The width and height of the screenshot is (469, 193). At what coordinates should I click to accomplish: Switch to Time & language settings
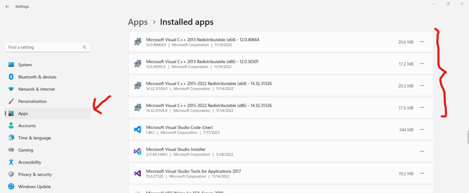(48, 138)
